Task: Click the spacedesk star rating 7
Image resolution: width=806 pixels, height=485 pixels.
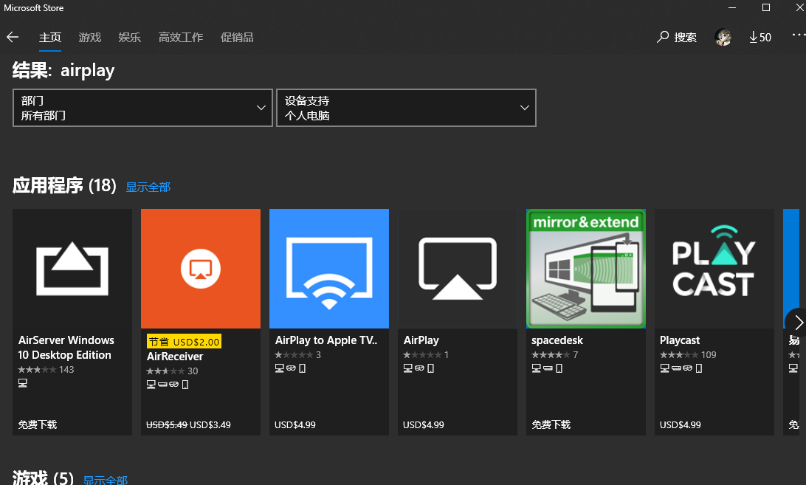Action: tap(554, 355)
